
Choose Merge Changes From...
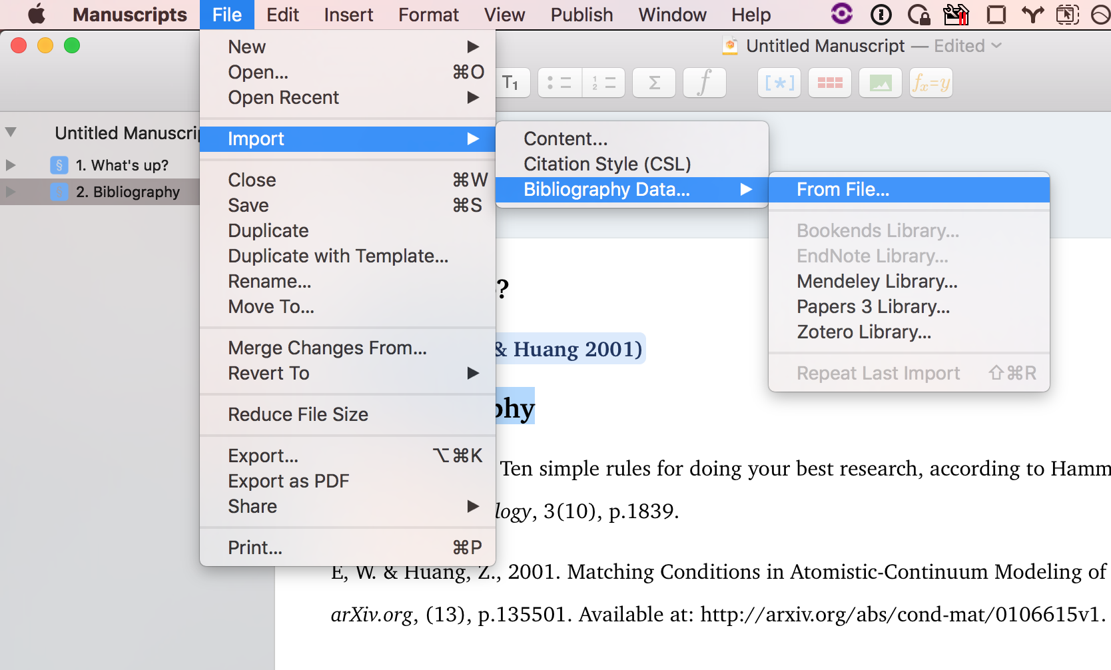348,348
